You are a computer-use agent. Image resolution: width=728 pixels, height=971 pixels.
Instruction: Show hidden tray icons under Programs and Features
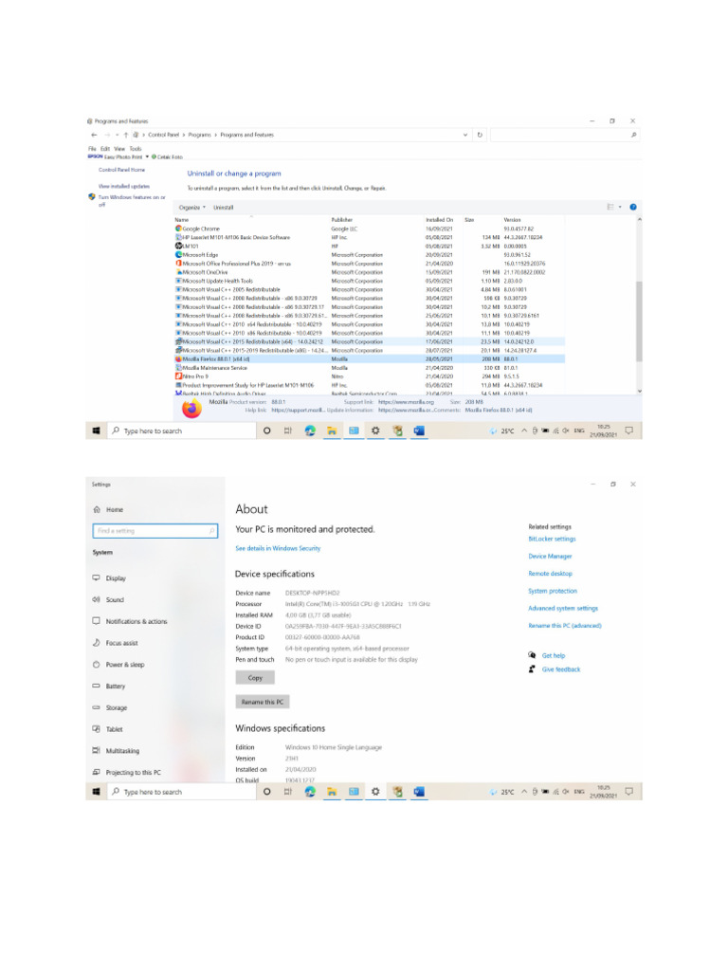coord(523,431)
